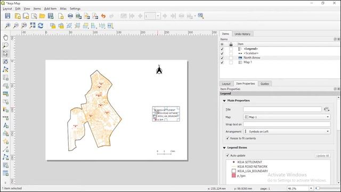Viewport: 341px width, 192px height.
Task: Switch to the Undo History tab
Action: [x=242, y=34]
